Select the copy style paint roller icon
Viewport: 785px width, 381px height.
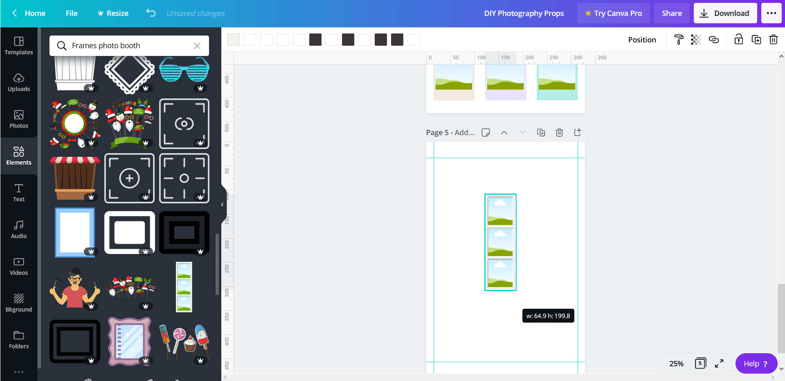click(678, 39)
